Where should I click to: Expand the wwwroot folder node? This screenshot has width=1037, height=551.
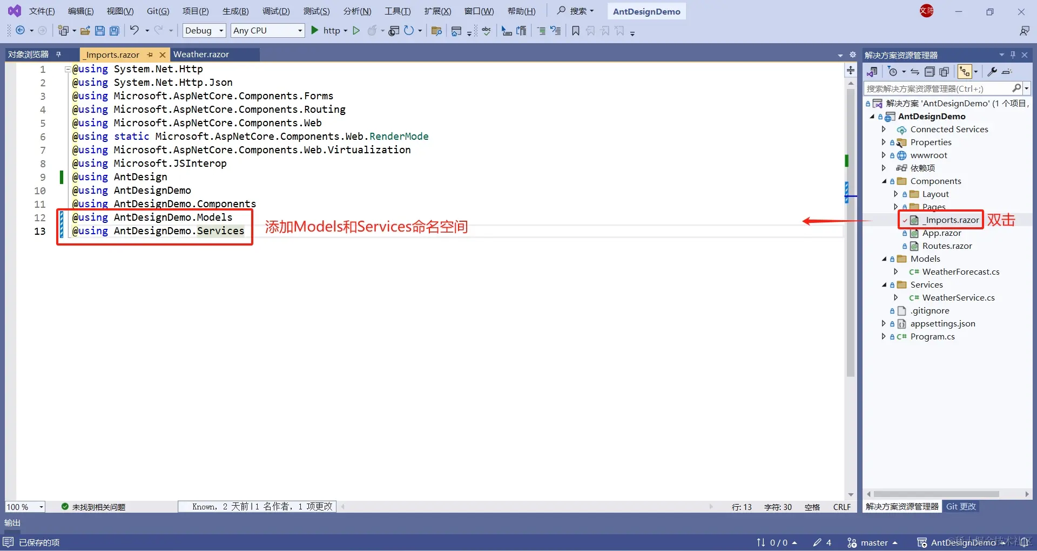coord(884,155)
